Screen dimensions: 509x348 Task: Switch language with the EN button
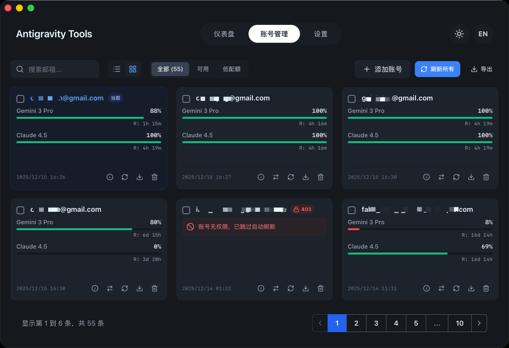tap(483, 34)
